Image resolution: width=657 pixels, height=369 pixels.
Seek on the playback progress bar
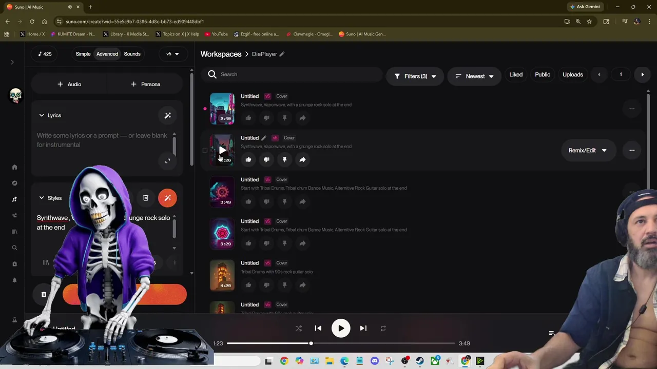pos(341,343)
